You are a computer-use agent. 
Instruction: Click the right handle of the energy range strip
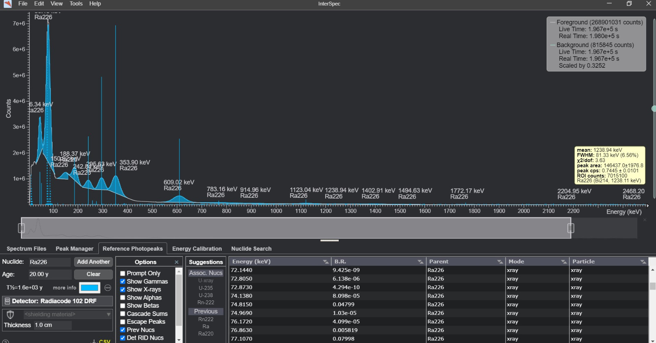click(x=571, y=228)
